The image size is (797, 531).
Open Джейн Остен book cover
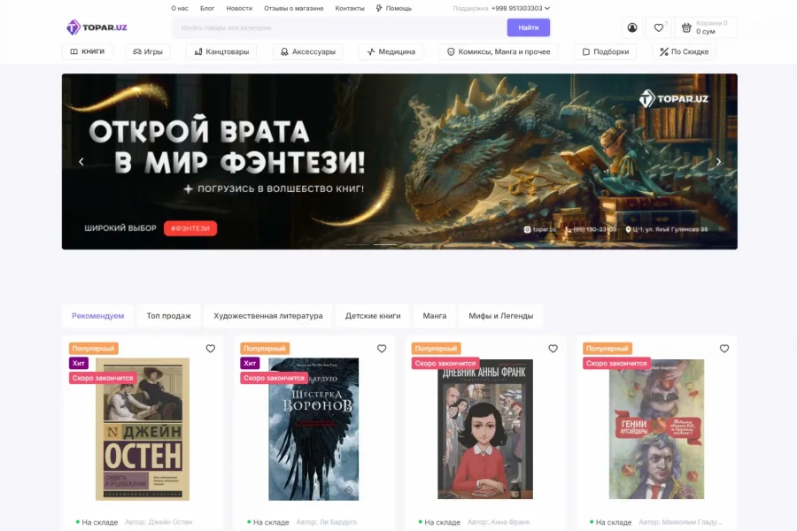(x=143, y=429)
